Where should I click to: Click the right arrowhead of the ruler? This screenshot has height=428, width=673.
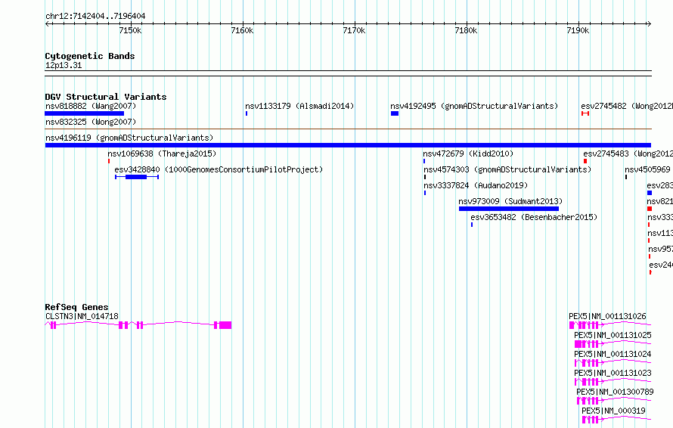pos(649,23)
